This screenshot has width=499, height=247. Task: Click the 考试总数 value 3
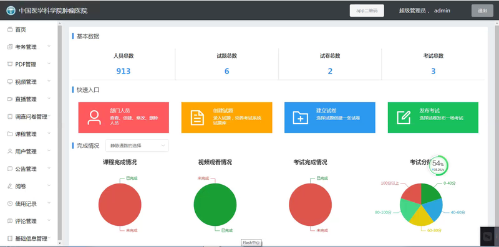(433, 71)
